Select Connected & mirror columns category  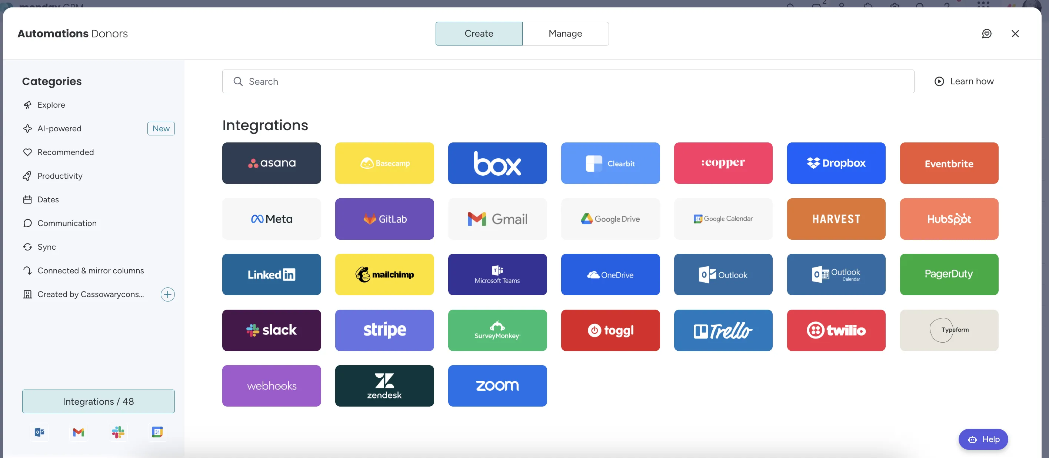[99, 270]
